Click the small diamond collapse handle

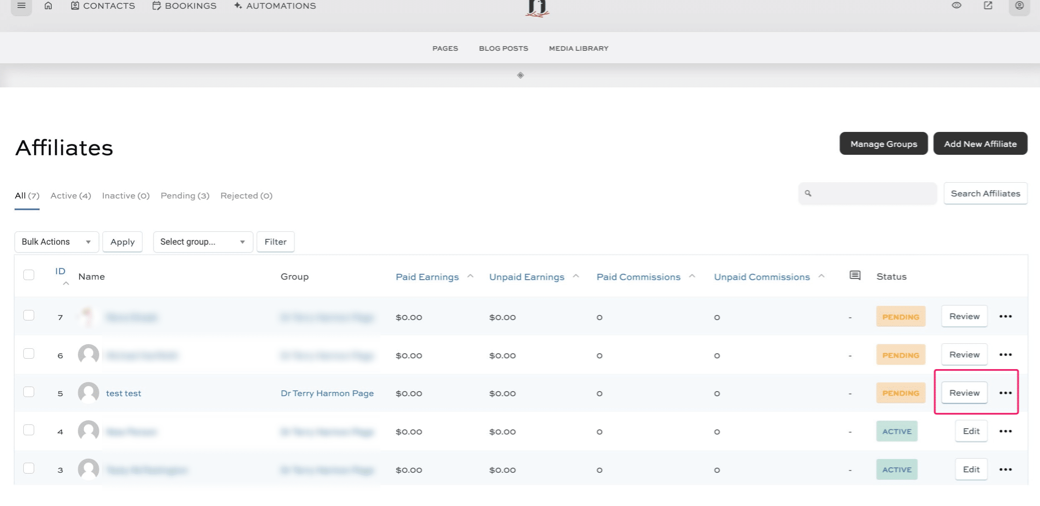[x=520, y=75]
